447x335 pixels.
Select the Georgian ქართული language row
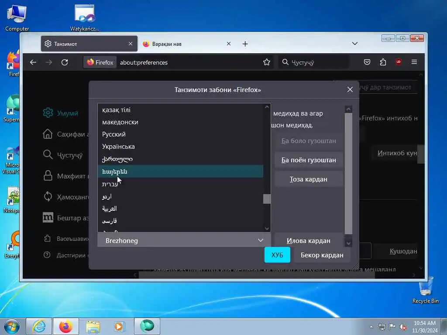[180, 159]
